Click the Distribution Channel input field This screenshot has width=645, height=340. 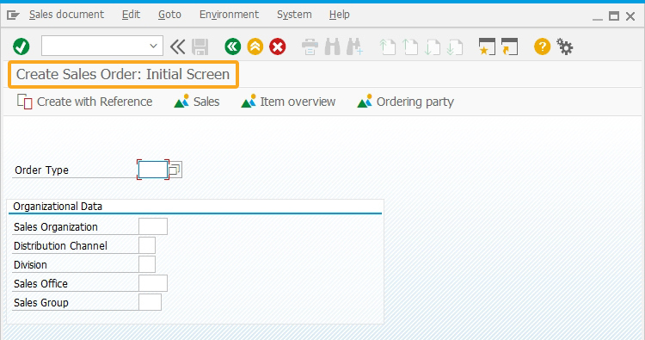[x=147, y=245]
